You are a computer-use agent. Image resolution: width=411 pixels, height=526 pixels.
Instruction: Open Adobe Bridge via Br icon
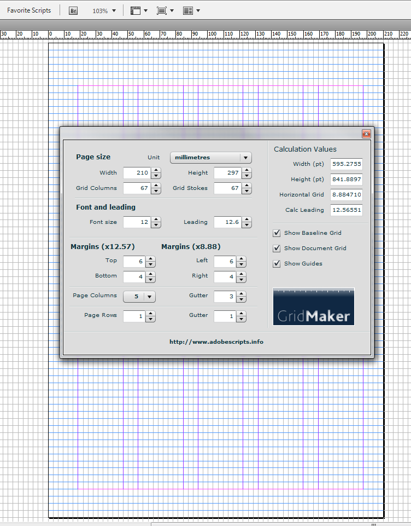pos(73,11)
